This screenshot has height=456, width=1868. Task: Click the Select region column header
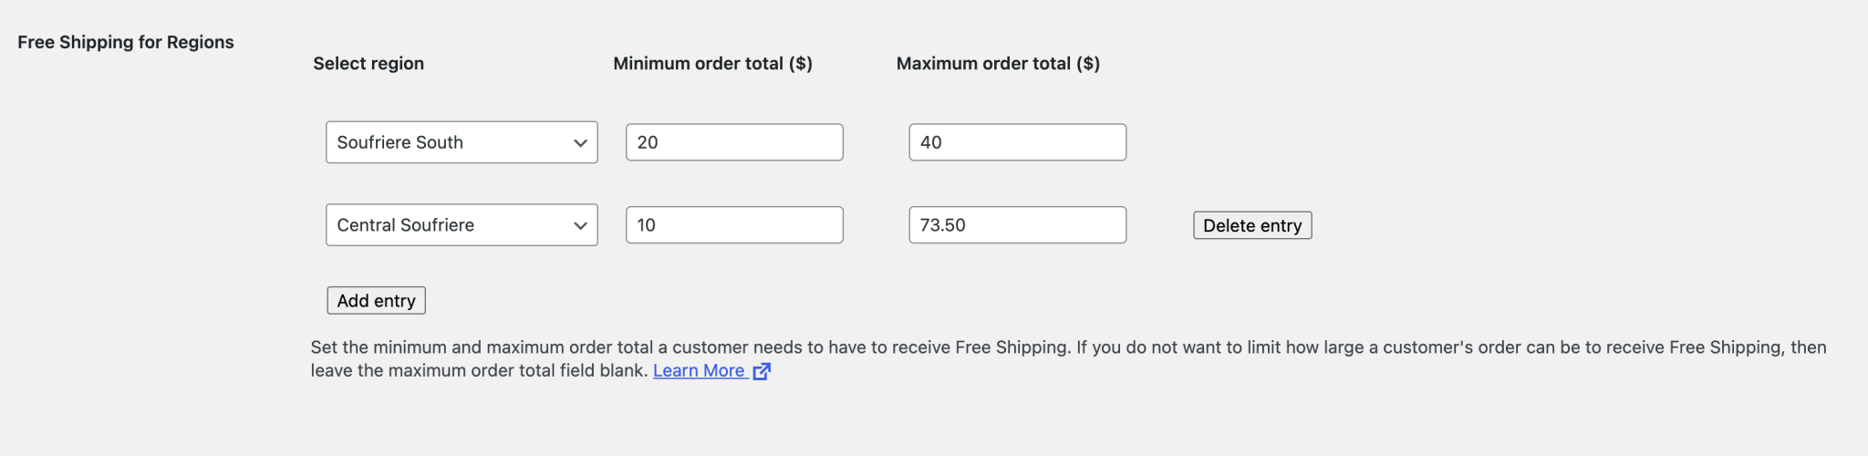[368, 63]
